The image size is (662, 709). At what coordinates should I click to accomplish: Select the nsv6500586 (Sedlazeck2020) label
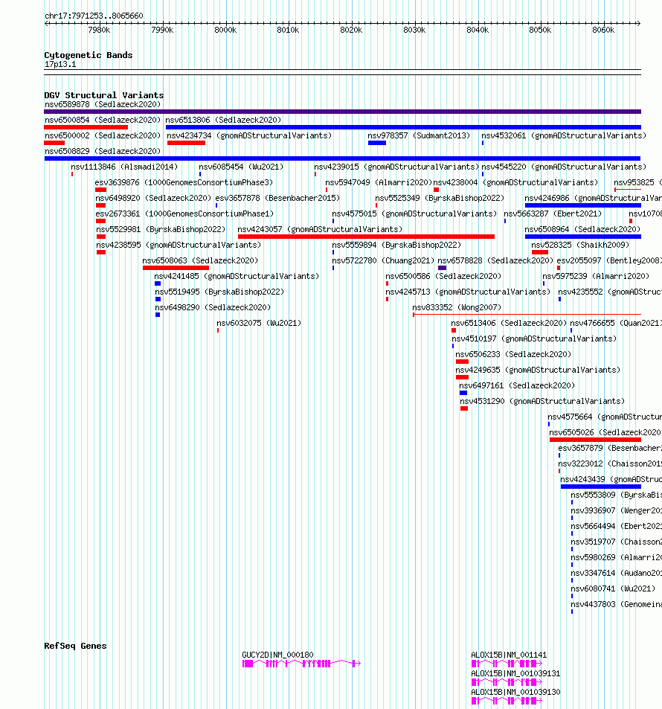443,276
